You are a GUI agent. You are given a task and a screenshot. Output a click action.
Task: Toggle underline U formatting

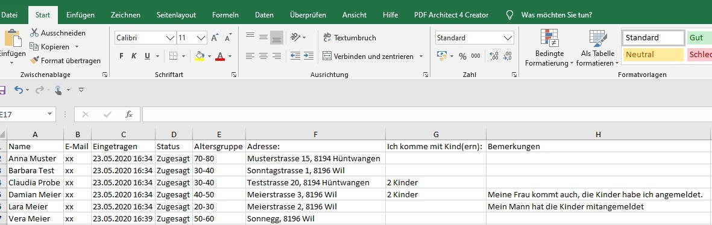coord(147,56)
